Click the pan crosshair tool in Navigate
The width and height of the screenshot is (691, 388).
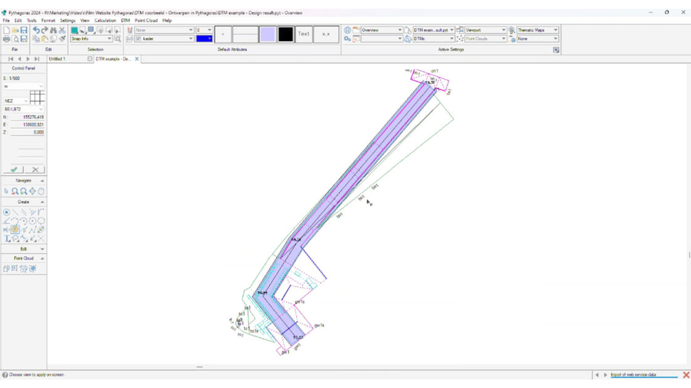[33, 192]
